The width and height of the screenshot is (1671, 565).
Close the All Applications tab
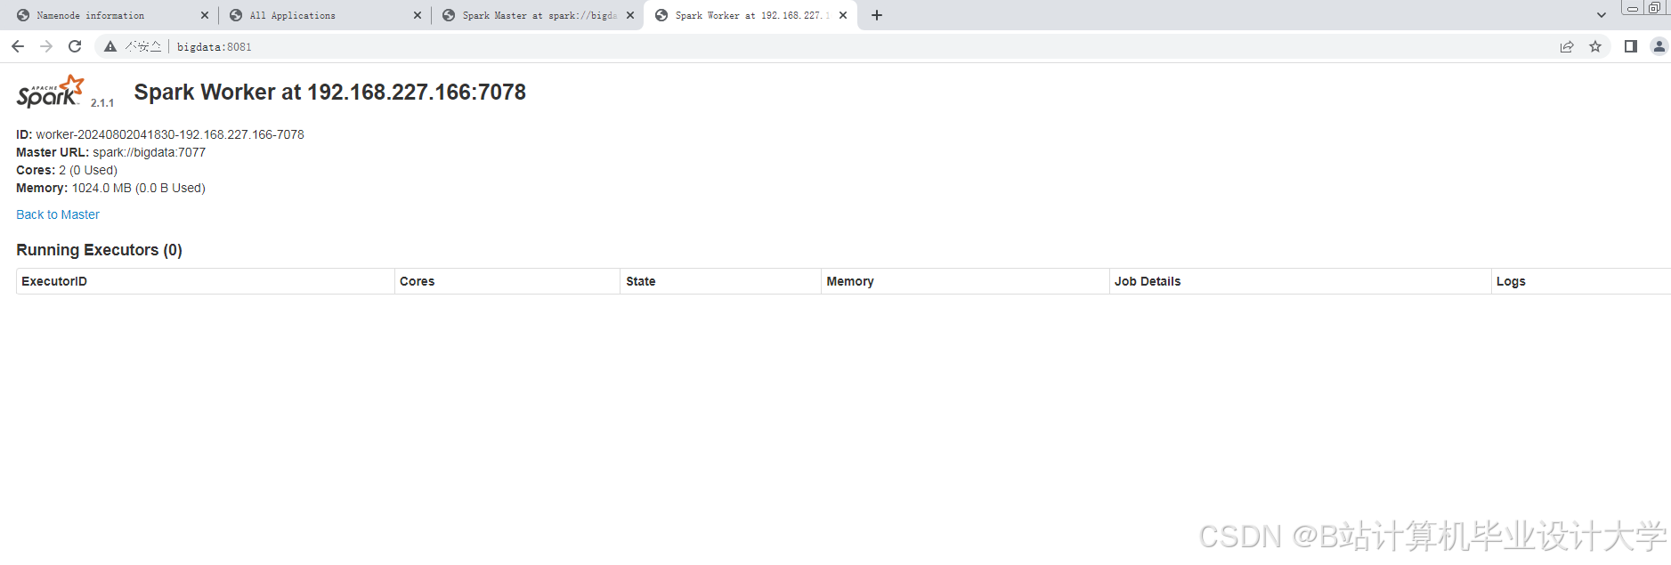tap(418, 15)
